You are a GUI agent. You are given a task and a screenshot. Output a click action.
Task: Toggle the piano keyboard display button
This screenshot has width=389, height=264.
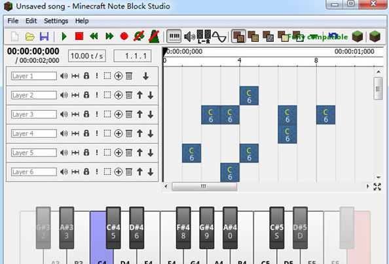tap(174, 37)
